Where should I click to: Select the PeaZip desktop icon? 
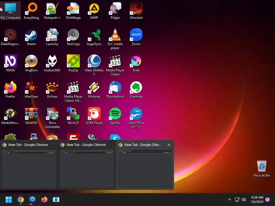(73, 63)
